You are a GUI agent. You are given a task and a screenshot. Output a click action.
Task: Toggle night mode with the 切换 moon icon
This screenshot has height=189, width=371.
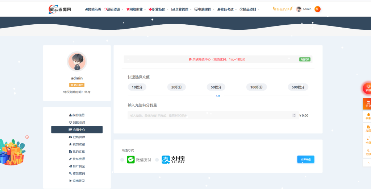tap(368, 152)
